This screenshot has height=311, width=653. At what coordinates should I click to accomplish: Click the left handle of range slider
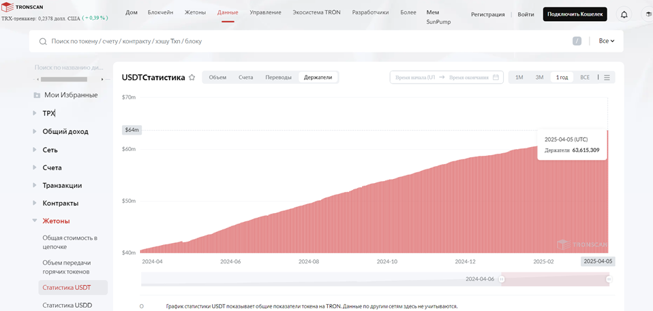502,280
